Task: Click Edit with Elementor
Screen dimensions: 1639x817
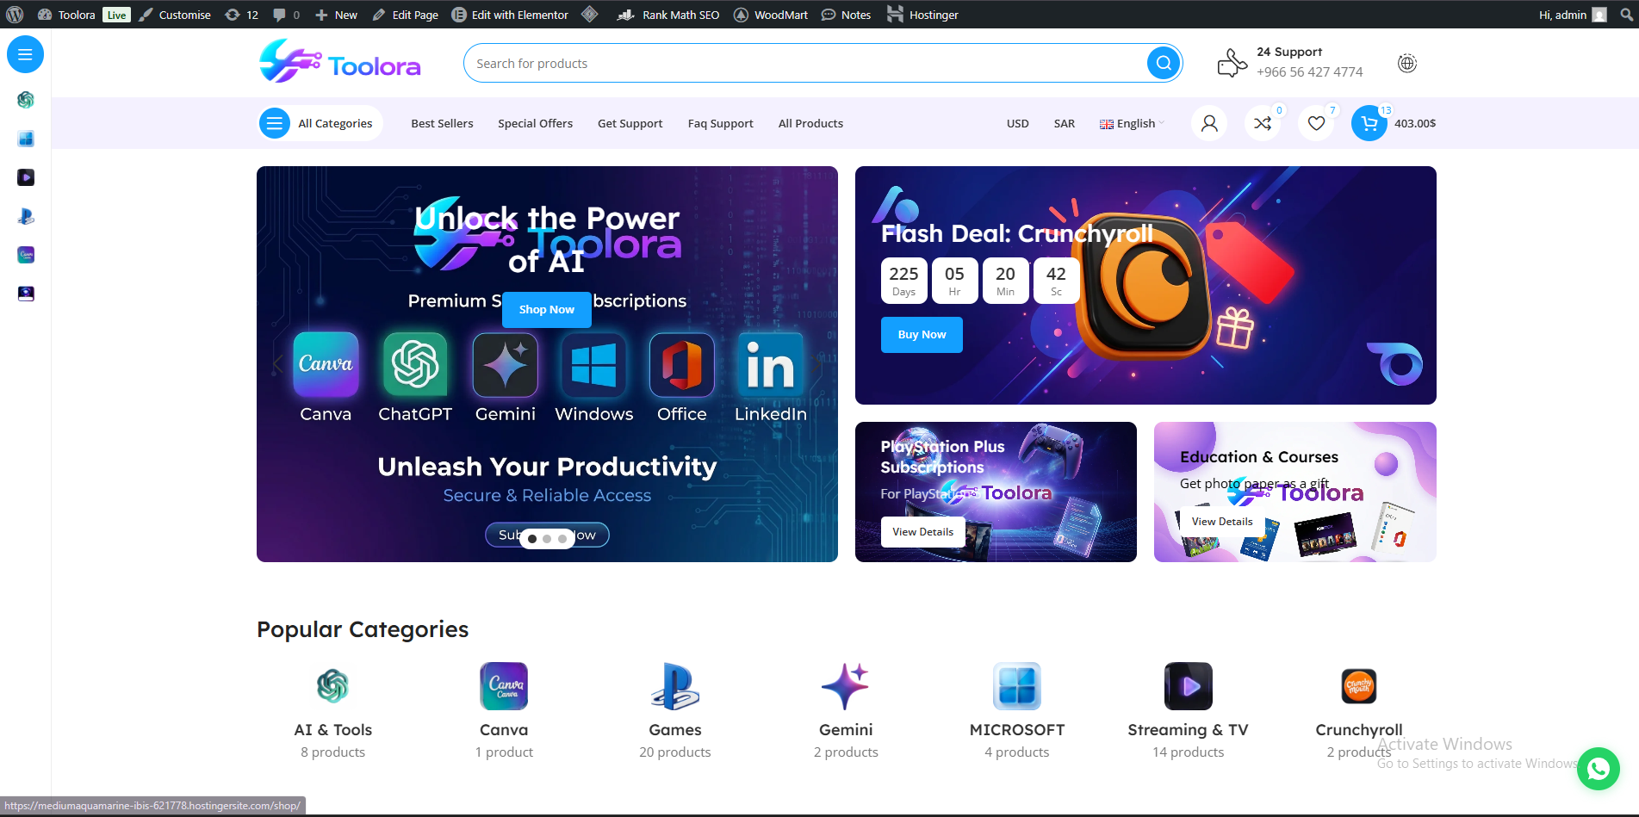Action: click(510, 15)
